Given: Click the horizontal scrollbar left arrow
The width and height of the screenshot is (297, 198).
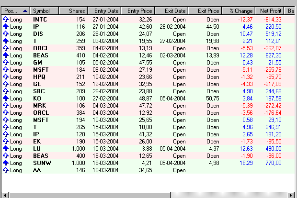Looking at the screenshot, I should (x=5, y=195).
